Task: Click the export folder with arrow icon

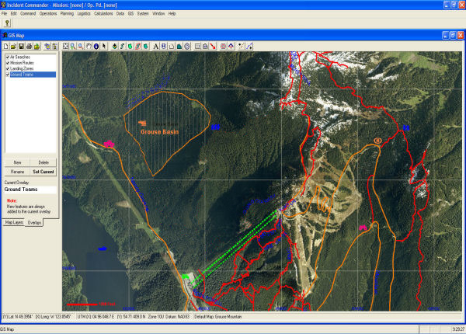Action: (37, 46)
